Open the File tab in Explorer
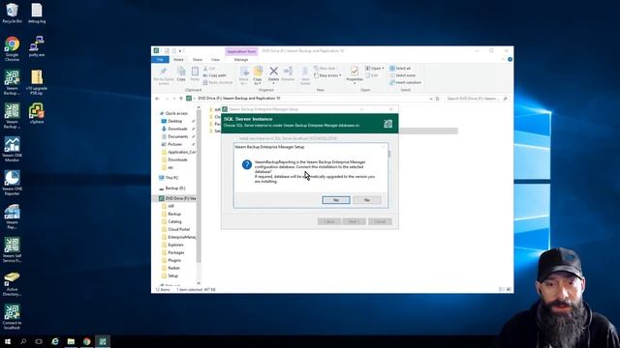620x348 pixels. click(160, 60)
